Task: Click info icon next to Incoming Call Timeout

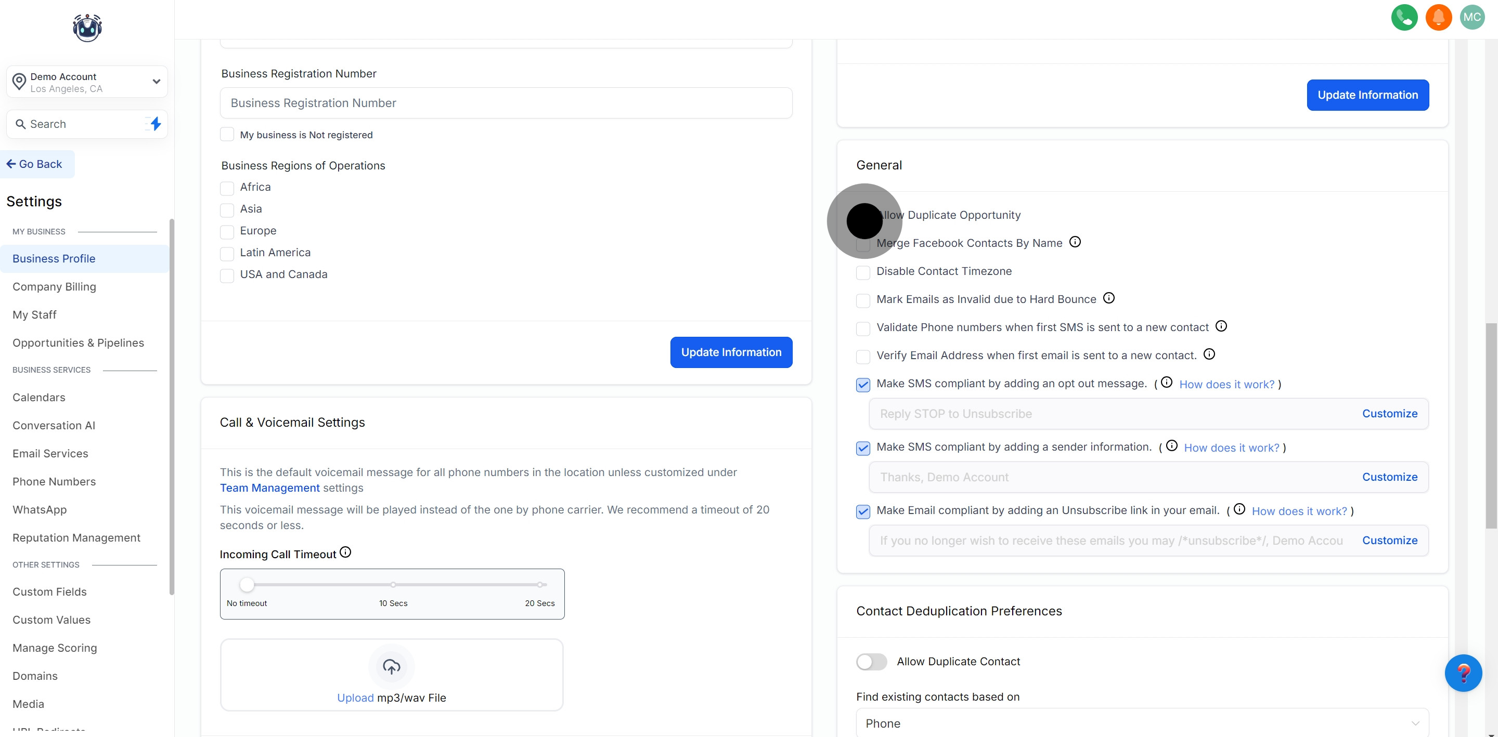Action: [x=345, y=552]
